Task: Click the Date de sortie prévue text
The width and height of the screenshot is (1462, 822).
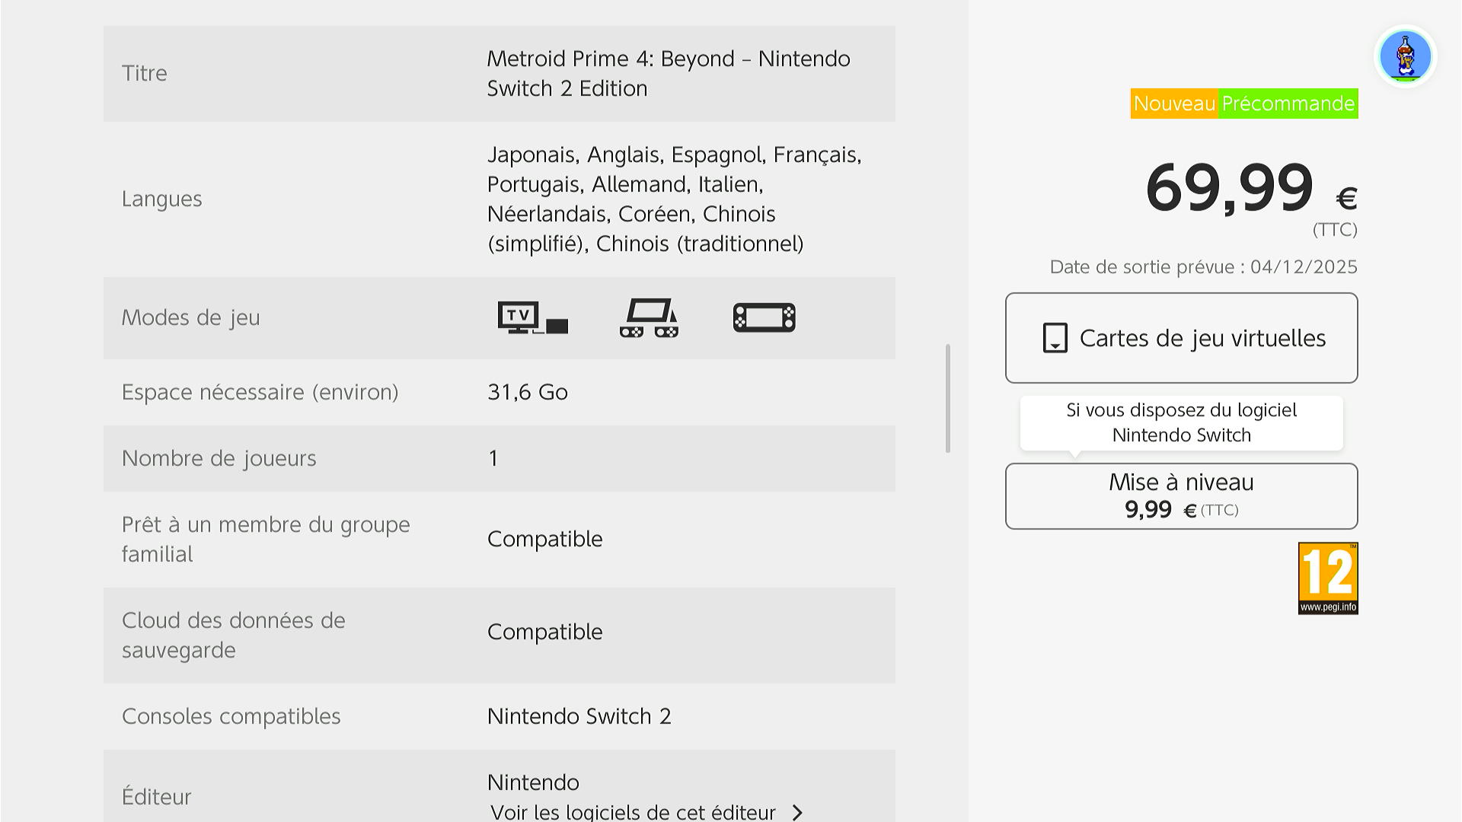Action: (x=1203, y=267)
